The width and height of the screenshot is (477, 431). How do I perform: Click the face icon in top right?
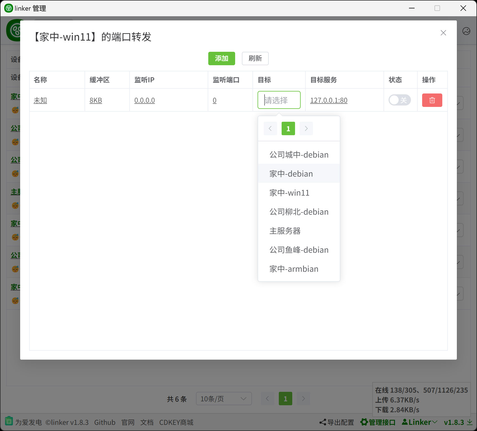(x=466, y=31)
